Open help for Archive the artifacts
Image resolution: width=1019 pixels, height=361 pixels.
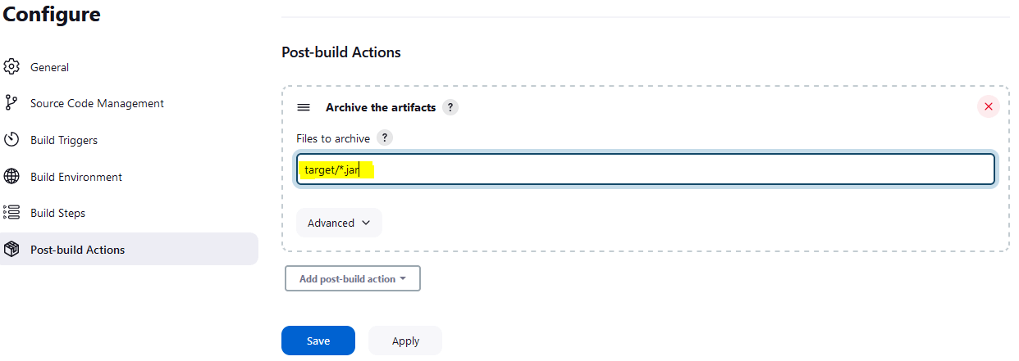[450, 107]
